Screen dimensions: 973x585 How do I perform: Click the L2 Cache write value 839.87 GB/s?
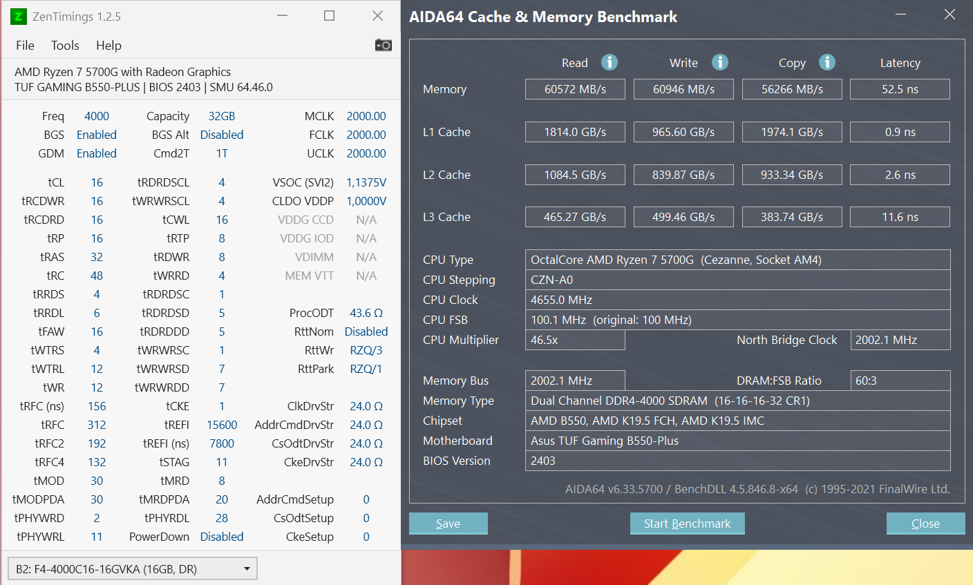pos(683,175)
